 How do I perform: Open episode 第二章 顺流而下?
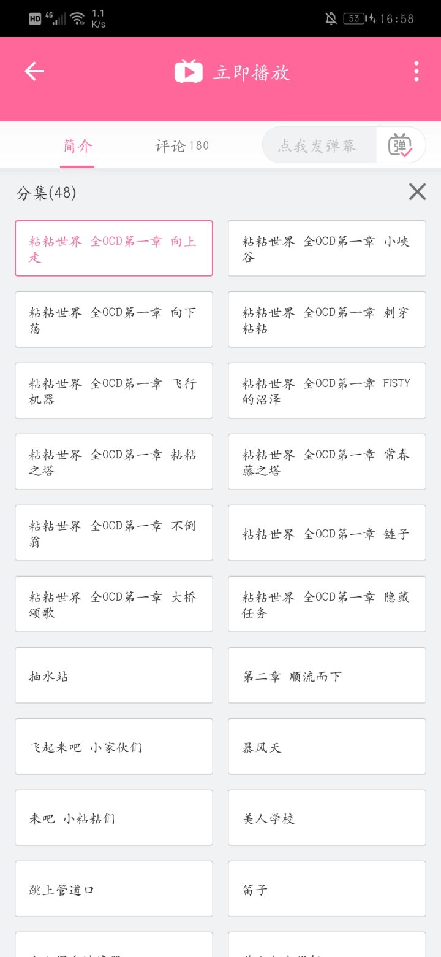coord(327,675)
